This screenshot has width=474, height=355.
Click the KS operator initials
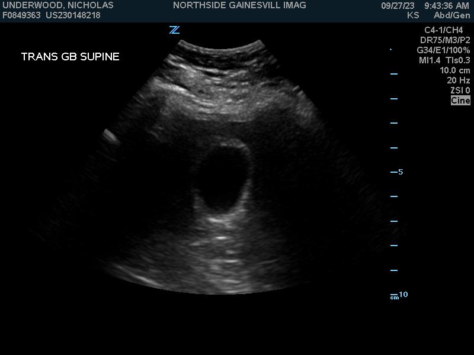click(413, 15)
